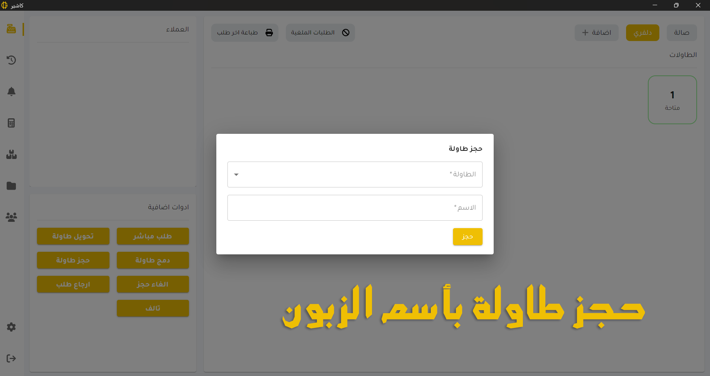Switch to the دلفري tab
The width and height of the screenshot is (710, 376).
tap(642, 33)
